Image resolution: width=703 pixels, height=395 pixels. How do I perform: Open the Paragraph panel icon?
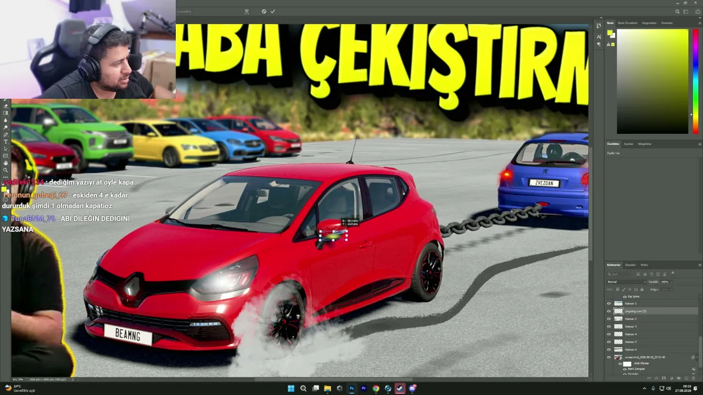tap(599, 44)
